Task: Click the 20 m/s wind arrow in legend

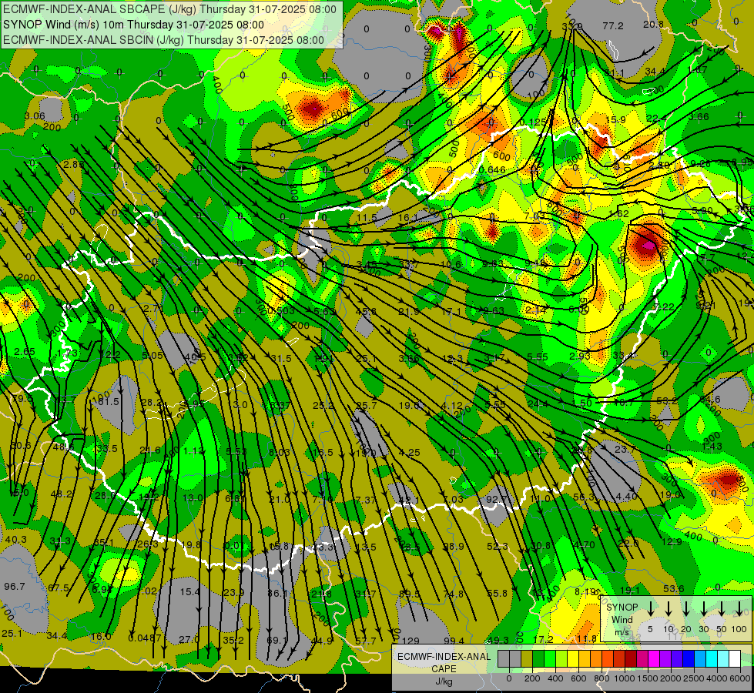Action: click(x=686, y=609)
